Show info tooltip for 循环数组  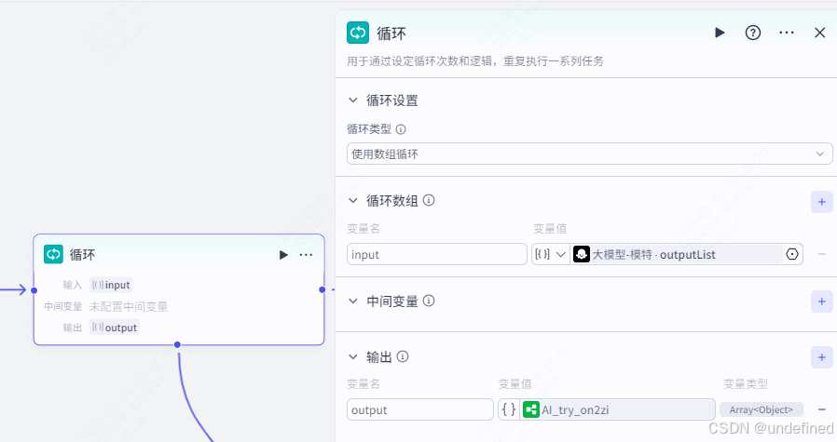429,200
